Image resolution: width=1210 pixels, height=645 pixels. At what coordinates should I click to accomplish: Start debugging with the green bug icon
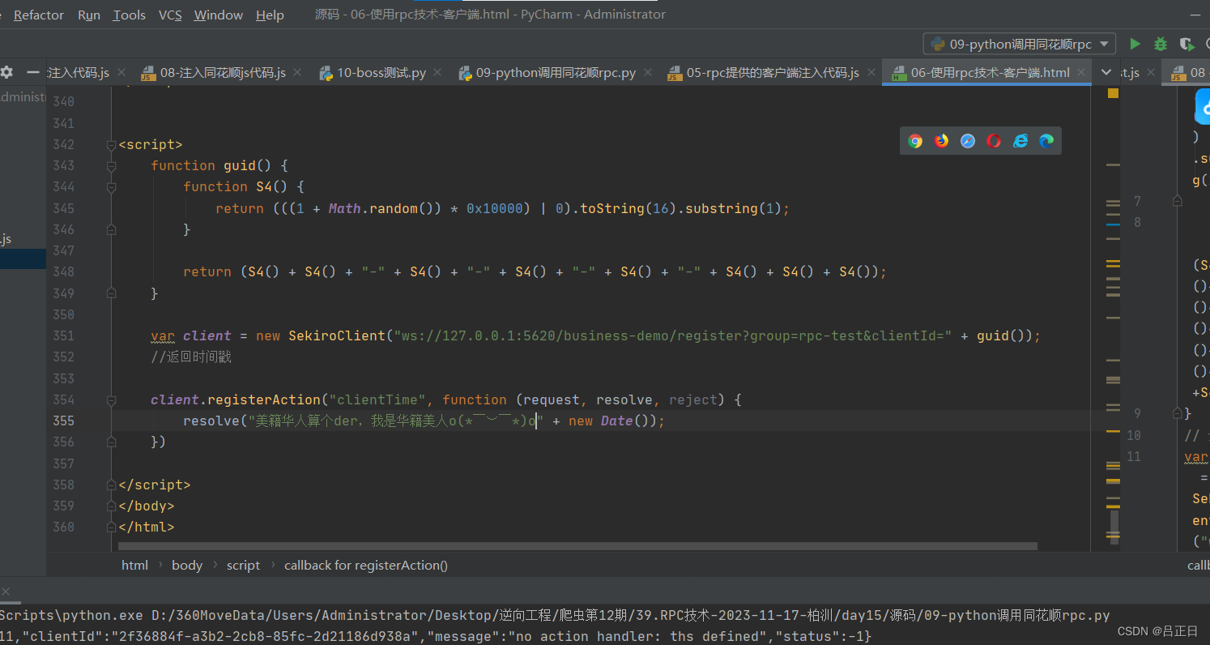click(x=1161, y=44)
